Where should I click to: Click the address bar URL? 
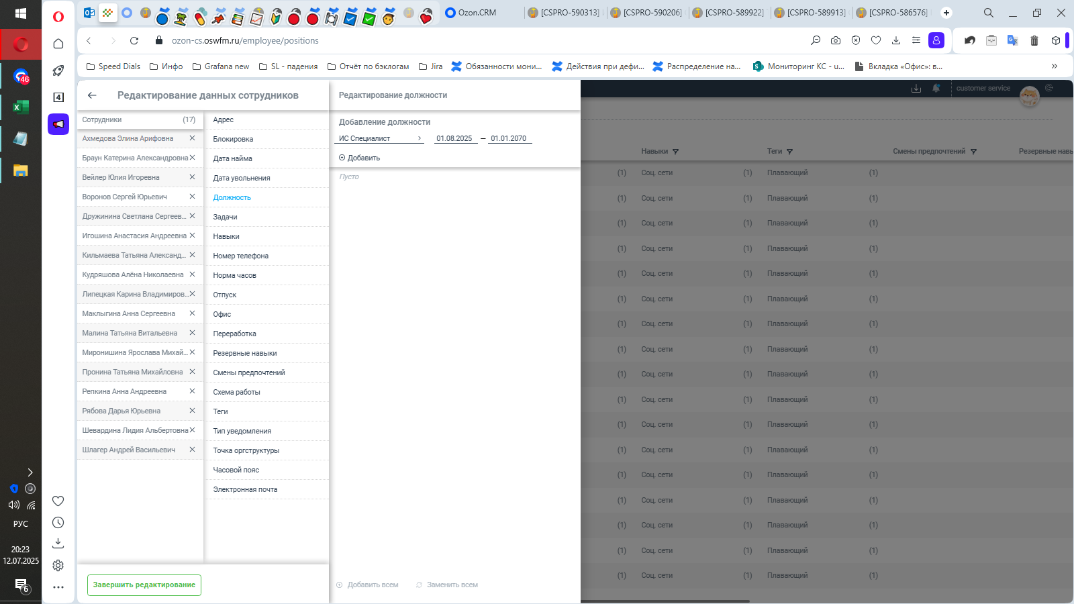245,40
